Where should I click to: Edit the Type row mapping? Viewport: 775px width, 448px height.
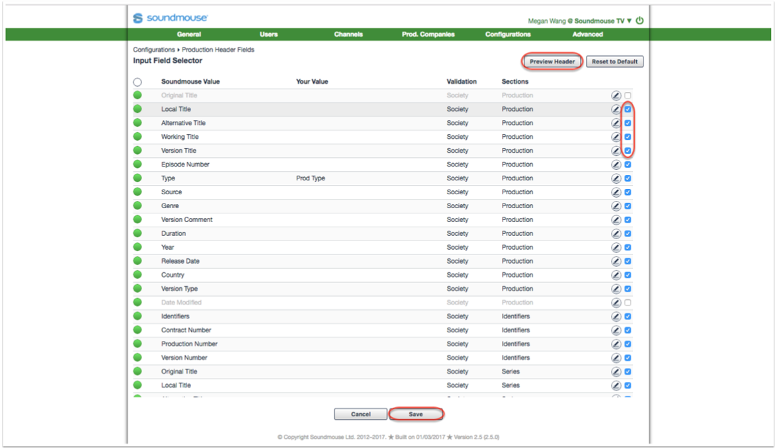coord(616,178)
